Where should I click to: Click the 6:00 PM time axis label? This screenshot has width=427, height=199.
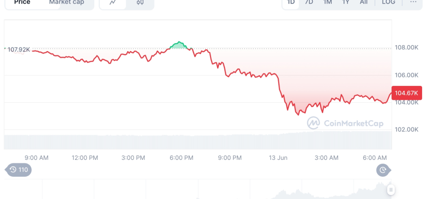[x=182, y=158]
